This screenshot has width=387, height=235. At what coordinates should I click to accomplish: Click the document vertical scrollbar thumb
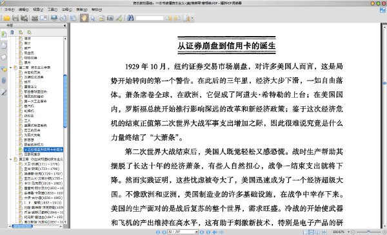[384, 84]
